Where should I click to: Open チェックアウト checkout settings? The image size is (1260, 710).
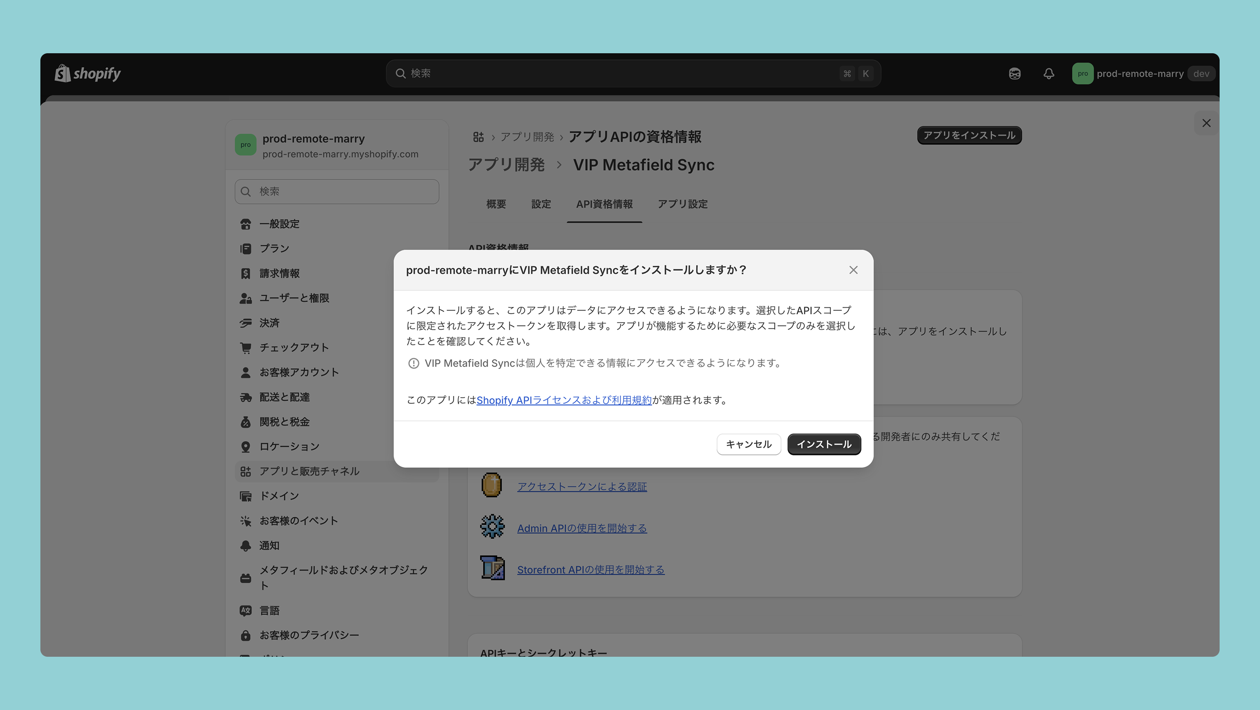point(294,347)
